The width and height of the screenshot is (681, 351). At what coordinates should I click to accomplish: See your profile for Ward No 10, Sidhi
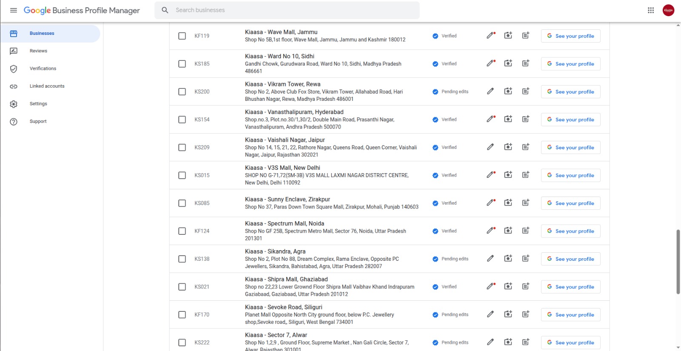click(x=570, y=64)
